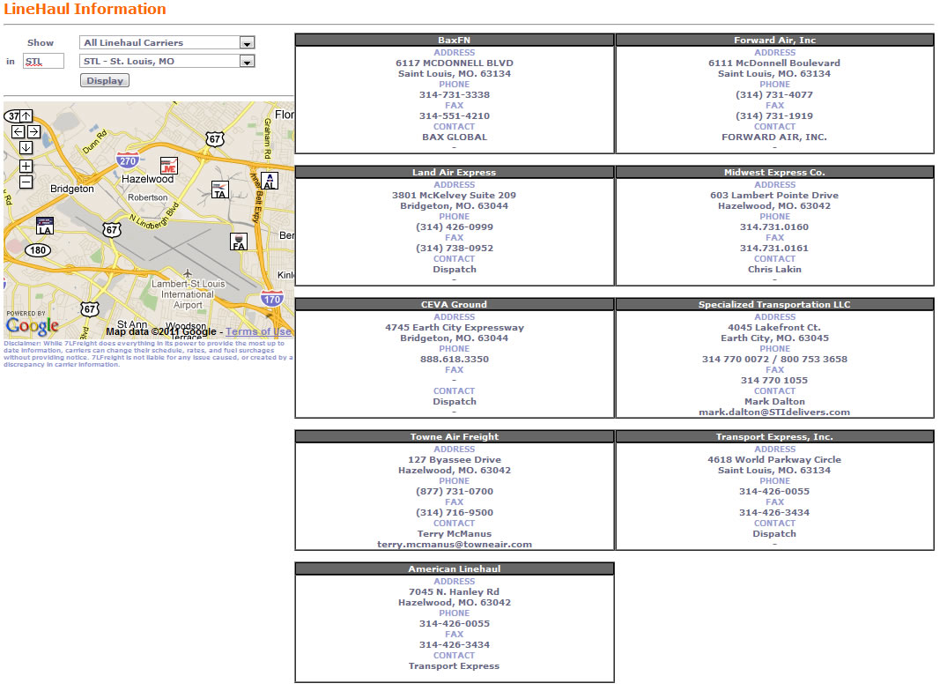The image size is (940, 691).
Task: Click the BaxFN carrier header
Action: pyautogui.click(x=455, y=41)
